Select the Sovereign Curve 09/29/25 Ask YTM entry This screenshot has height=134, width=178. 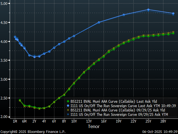click(119, 115)
